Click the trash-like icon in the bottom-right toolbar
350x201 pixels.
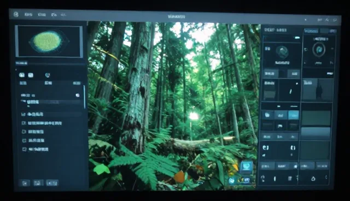[290, 178]
